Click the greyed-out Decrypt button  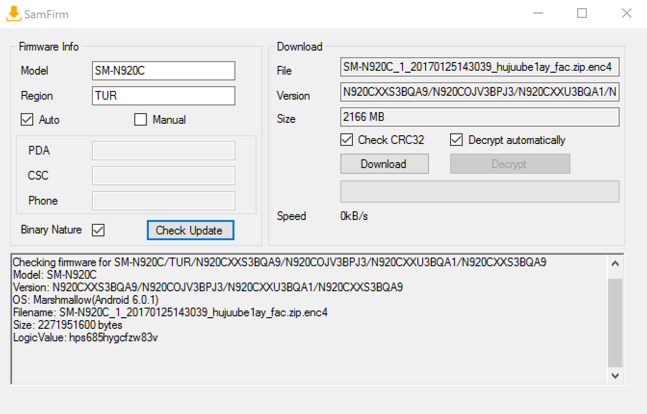click(x=510, y=164)
